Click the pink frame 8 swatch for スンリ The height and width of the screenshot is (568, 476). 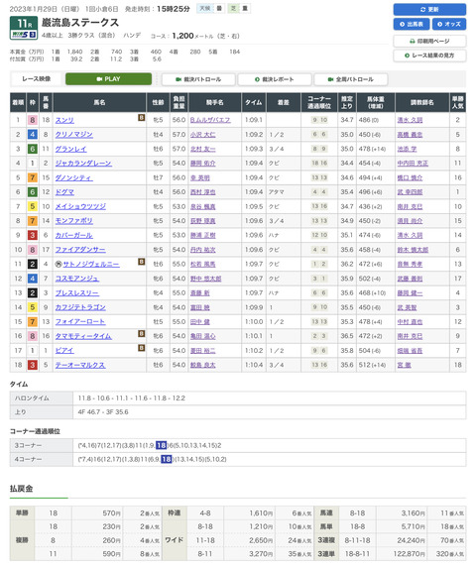(33, 120)
